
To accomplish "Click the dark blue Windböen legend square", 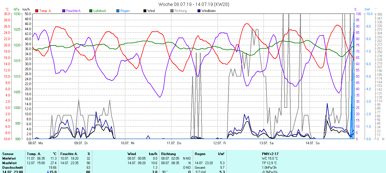I will pyautogui.click(x=199, y=11).
